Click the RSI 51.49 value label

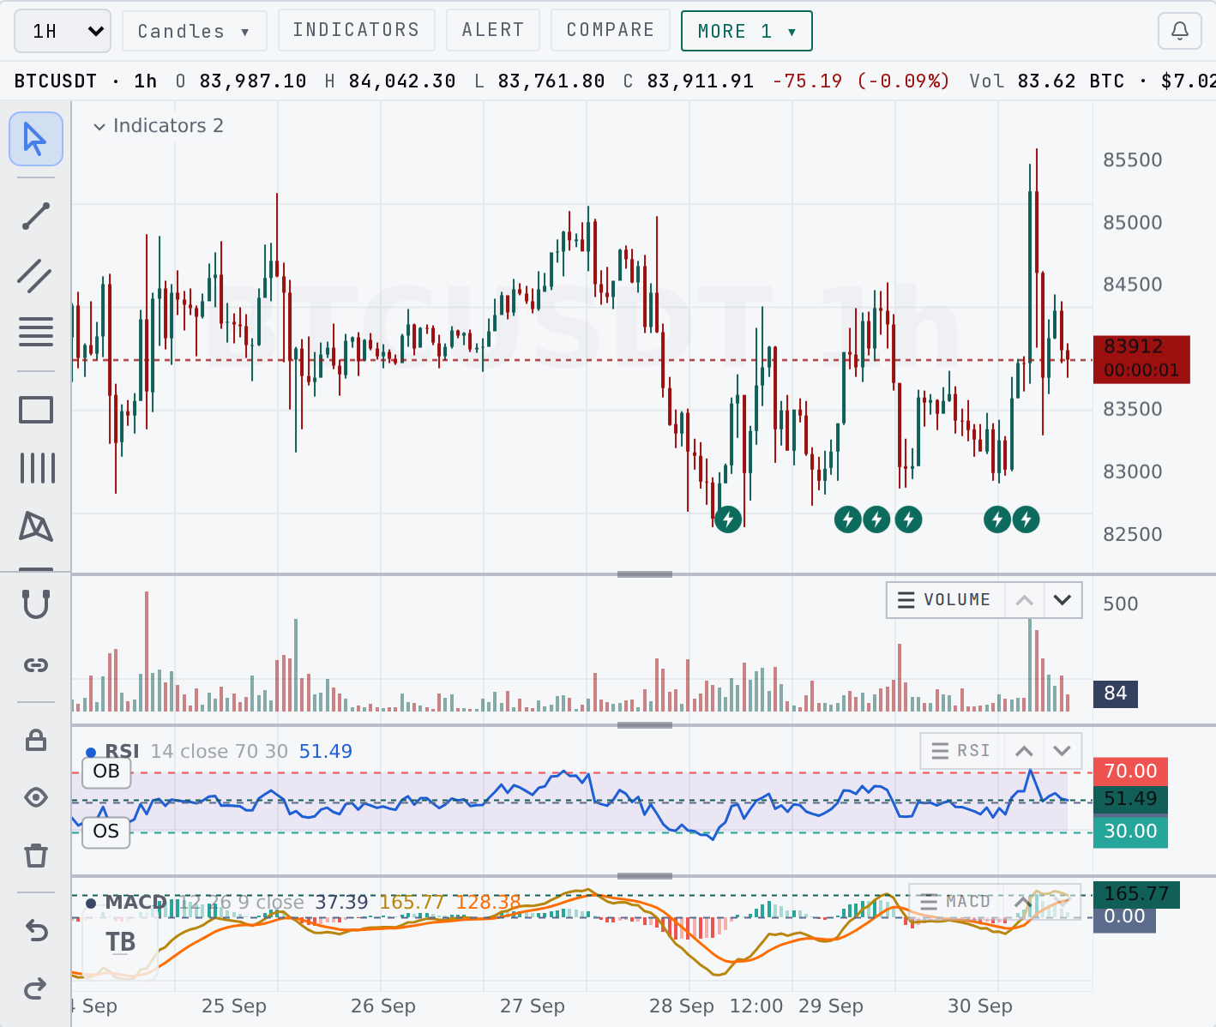[x=1130, y=799]
